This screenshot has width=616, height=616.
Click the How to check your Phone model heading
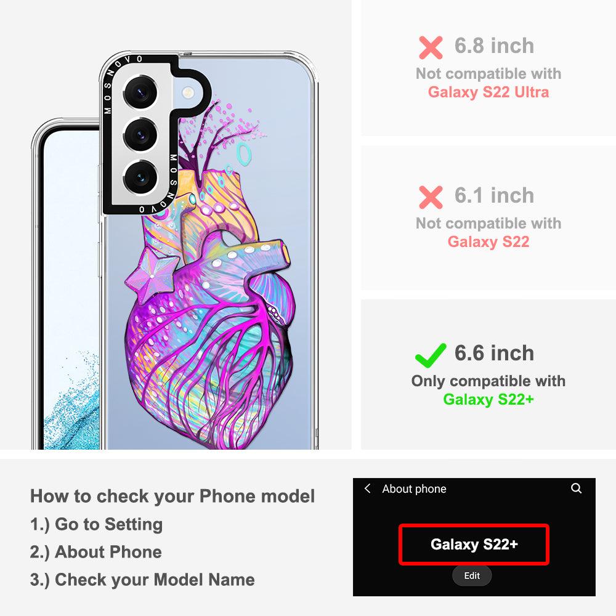[172, 496]
